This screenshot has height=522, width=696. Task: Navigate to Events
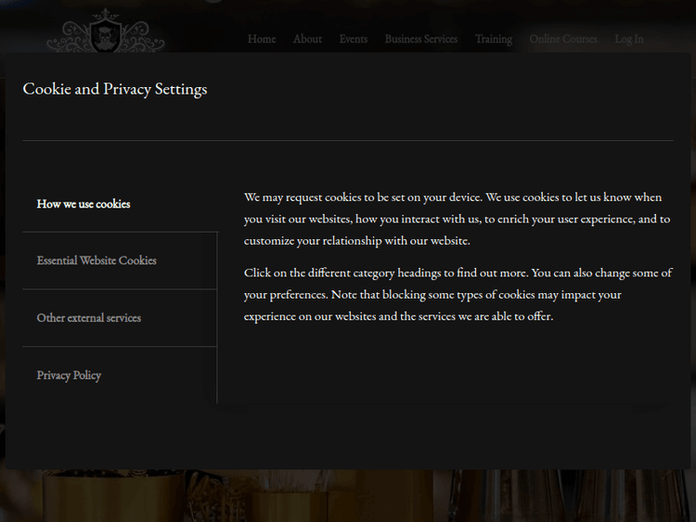click(353, 39)
